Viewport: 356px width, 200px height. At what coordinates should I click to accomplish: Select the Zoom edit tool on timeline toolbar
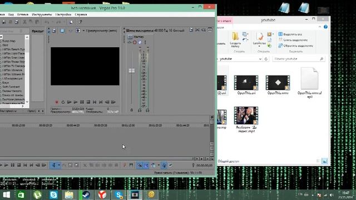77,166
